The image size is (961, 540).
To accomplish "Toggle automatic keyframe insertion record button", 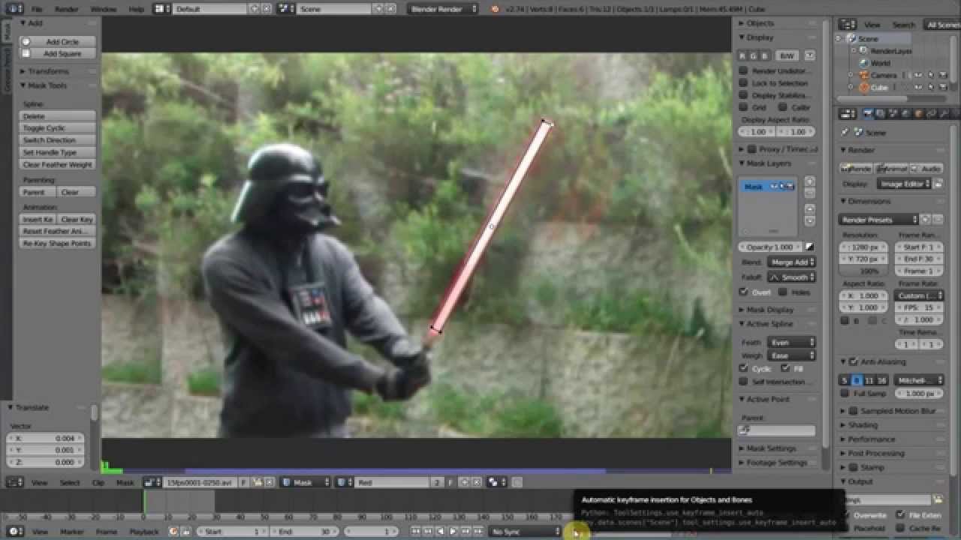I will tap(576, 532).
